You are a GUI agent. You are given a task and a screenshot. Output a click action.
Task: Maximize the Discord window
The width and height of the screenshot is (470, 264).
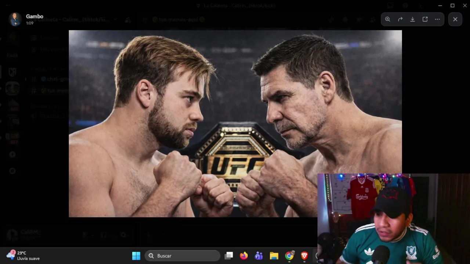[452, 5]
